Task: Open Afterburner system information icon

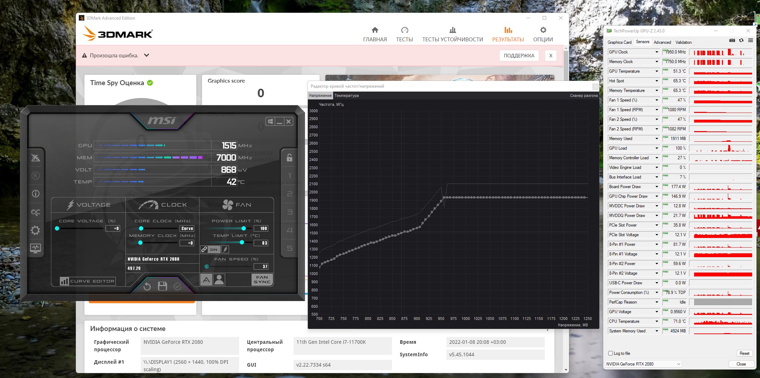Action: 36,194
